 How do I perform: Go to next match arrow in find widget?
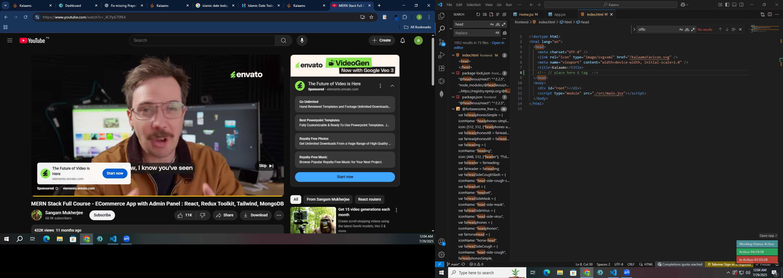pyautogui.click(x=727, y=29)
